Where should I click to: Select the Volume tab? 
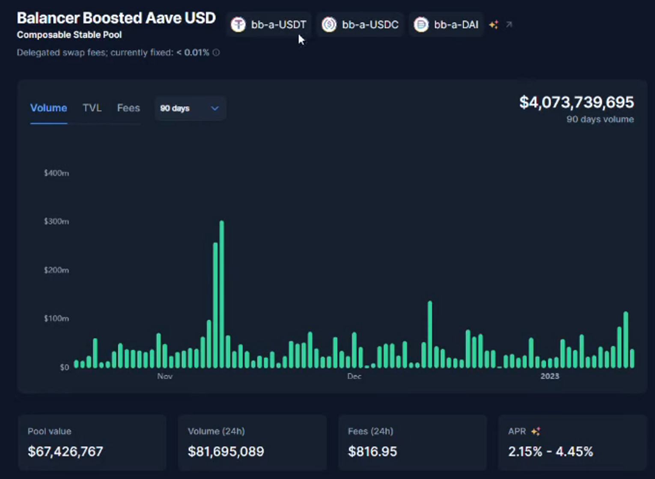click(x=48, y=108)
